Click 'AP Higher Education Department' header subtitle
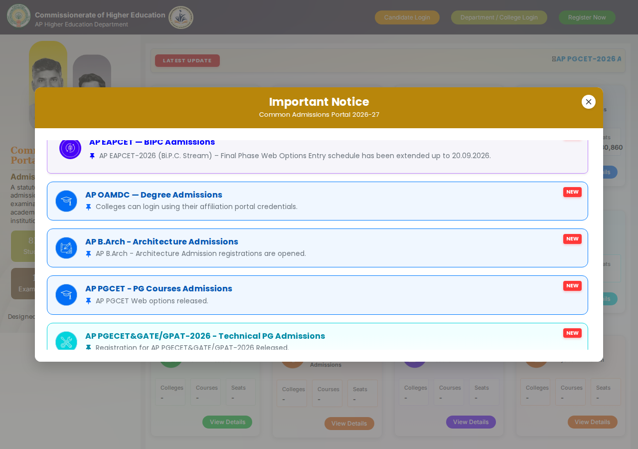Screen dimensions: 638x449 point(82,24)
